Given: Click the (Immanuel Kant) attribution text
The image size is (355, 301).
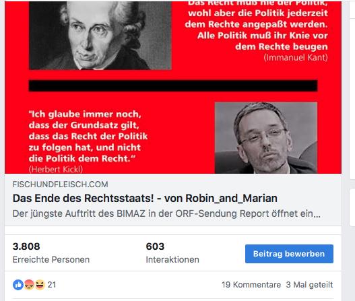Looking at the screenshot, I should coord(296,57).
